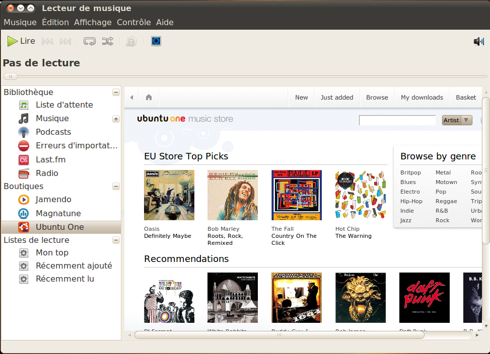Screen dimensions: 490x354
Task: Expand the Musique tree item
Action: click(x=116, y=119)
